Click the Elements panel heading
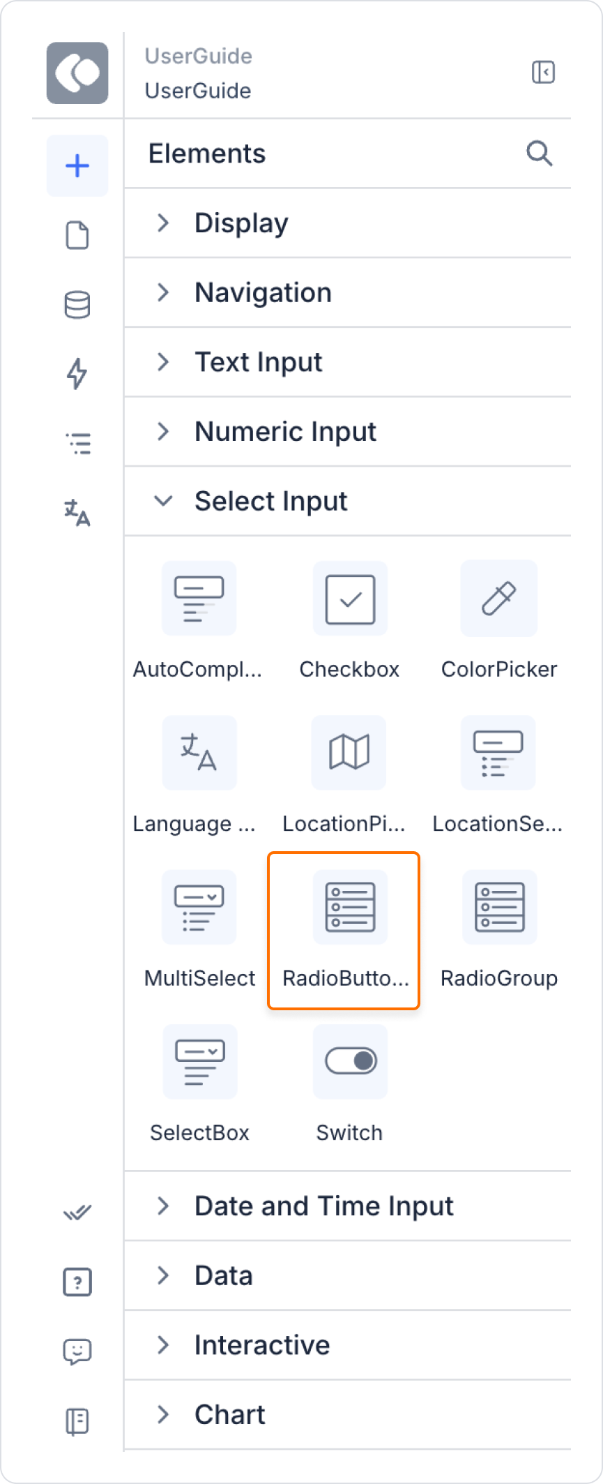 207,153
